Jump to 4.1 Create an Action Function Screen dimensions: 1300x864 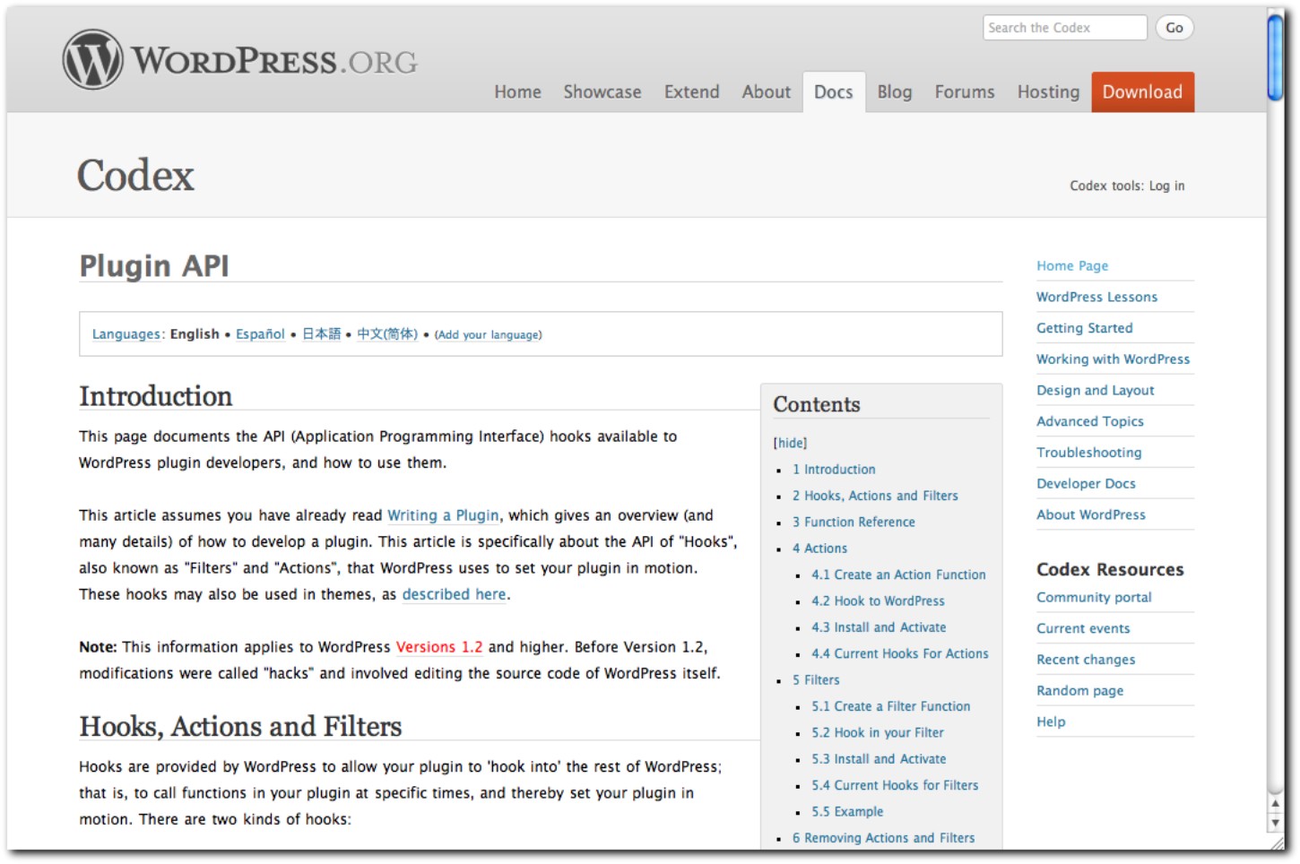pyautogui.click(x=898, y=575)
